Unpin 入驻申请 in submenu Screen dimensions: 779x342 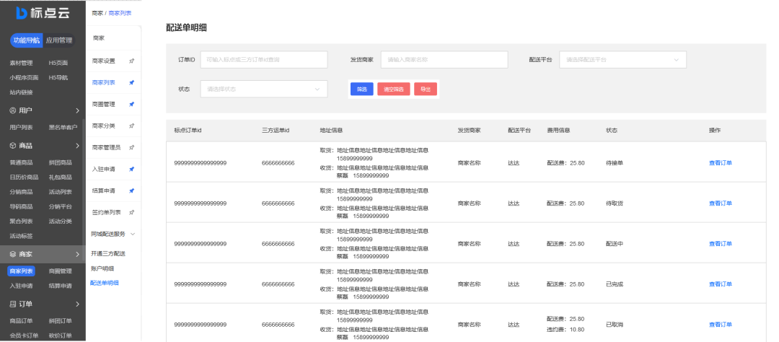pos(132,169)
